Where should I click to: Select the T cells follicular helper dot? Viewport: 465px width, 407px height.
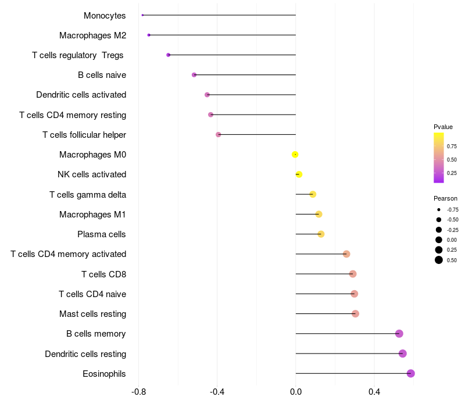219,135
